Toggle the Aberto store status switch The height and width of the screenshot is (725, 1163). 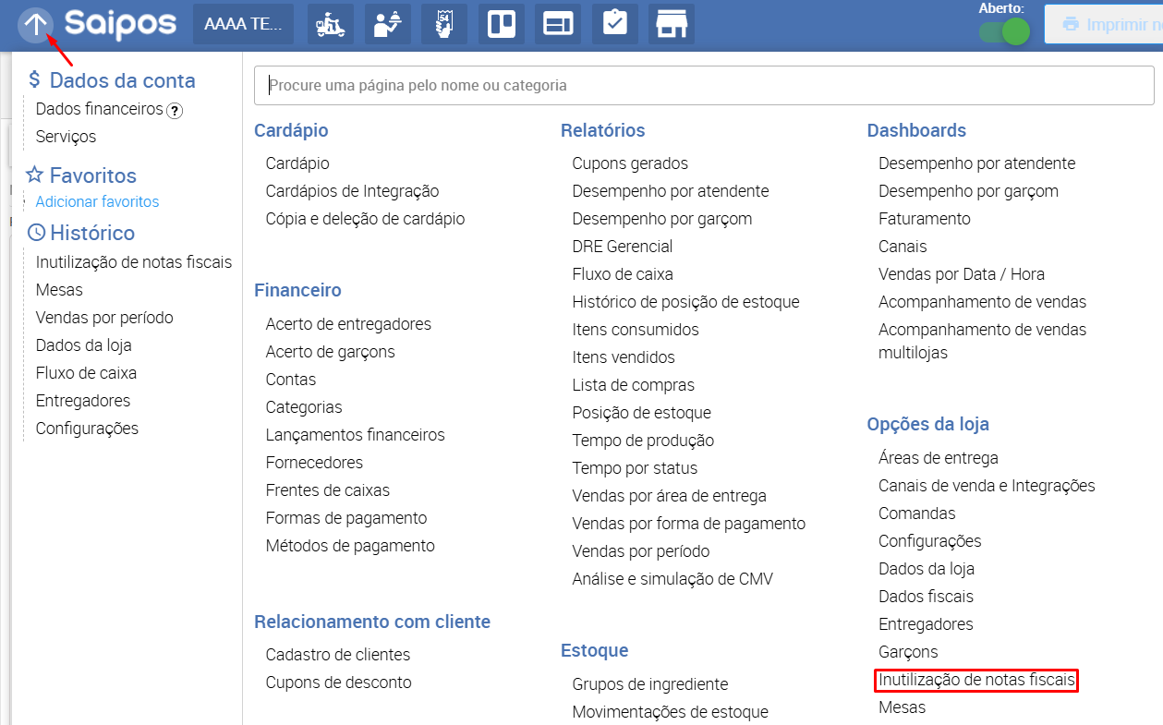(x=1004, y=32)
